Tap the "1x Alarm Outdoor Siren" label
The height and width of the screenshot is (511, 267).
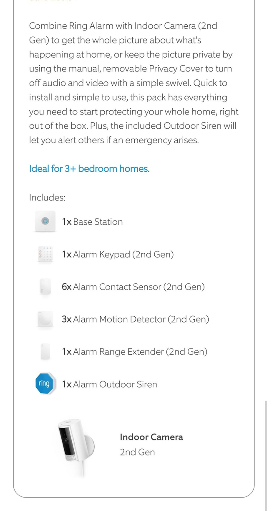pos(109,384)
